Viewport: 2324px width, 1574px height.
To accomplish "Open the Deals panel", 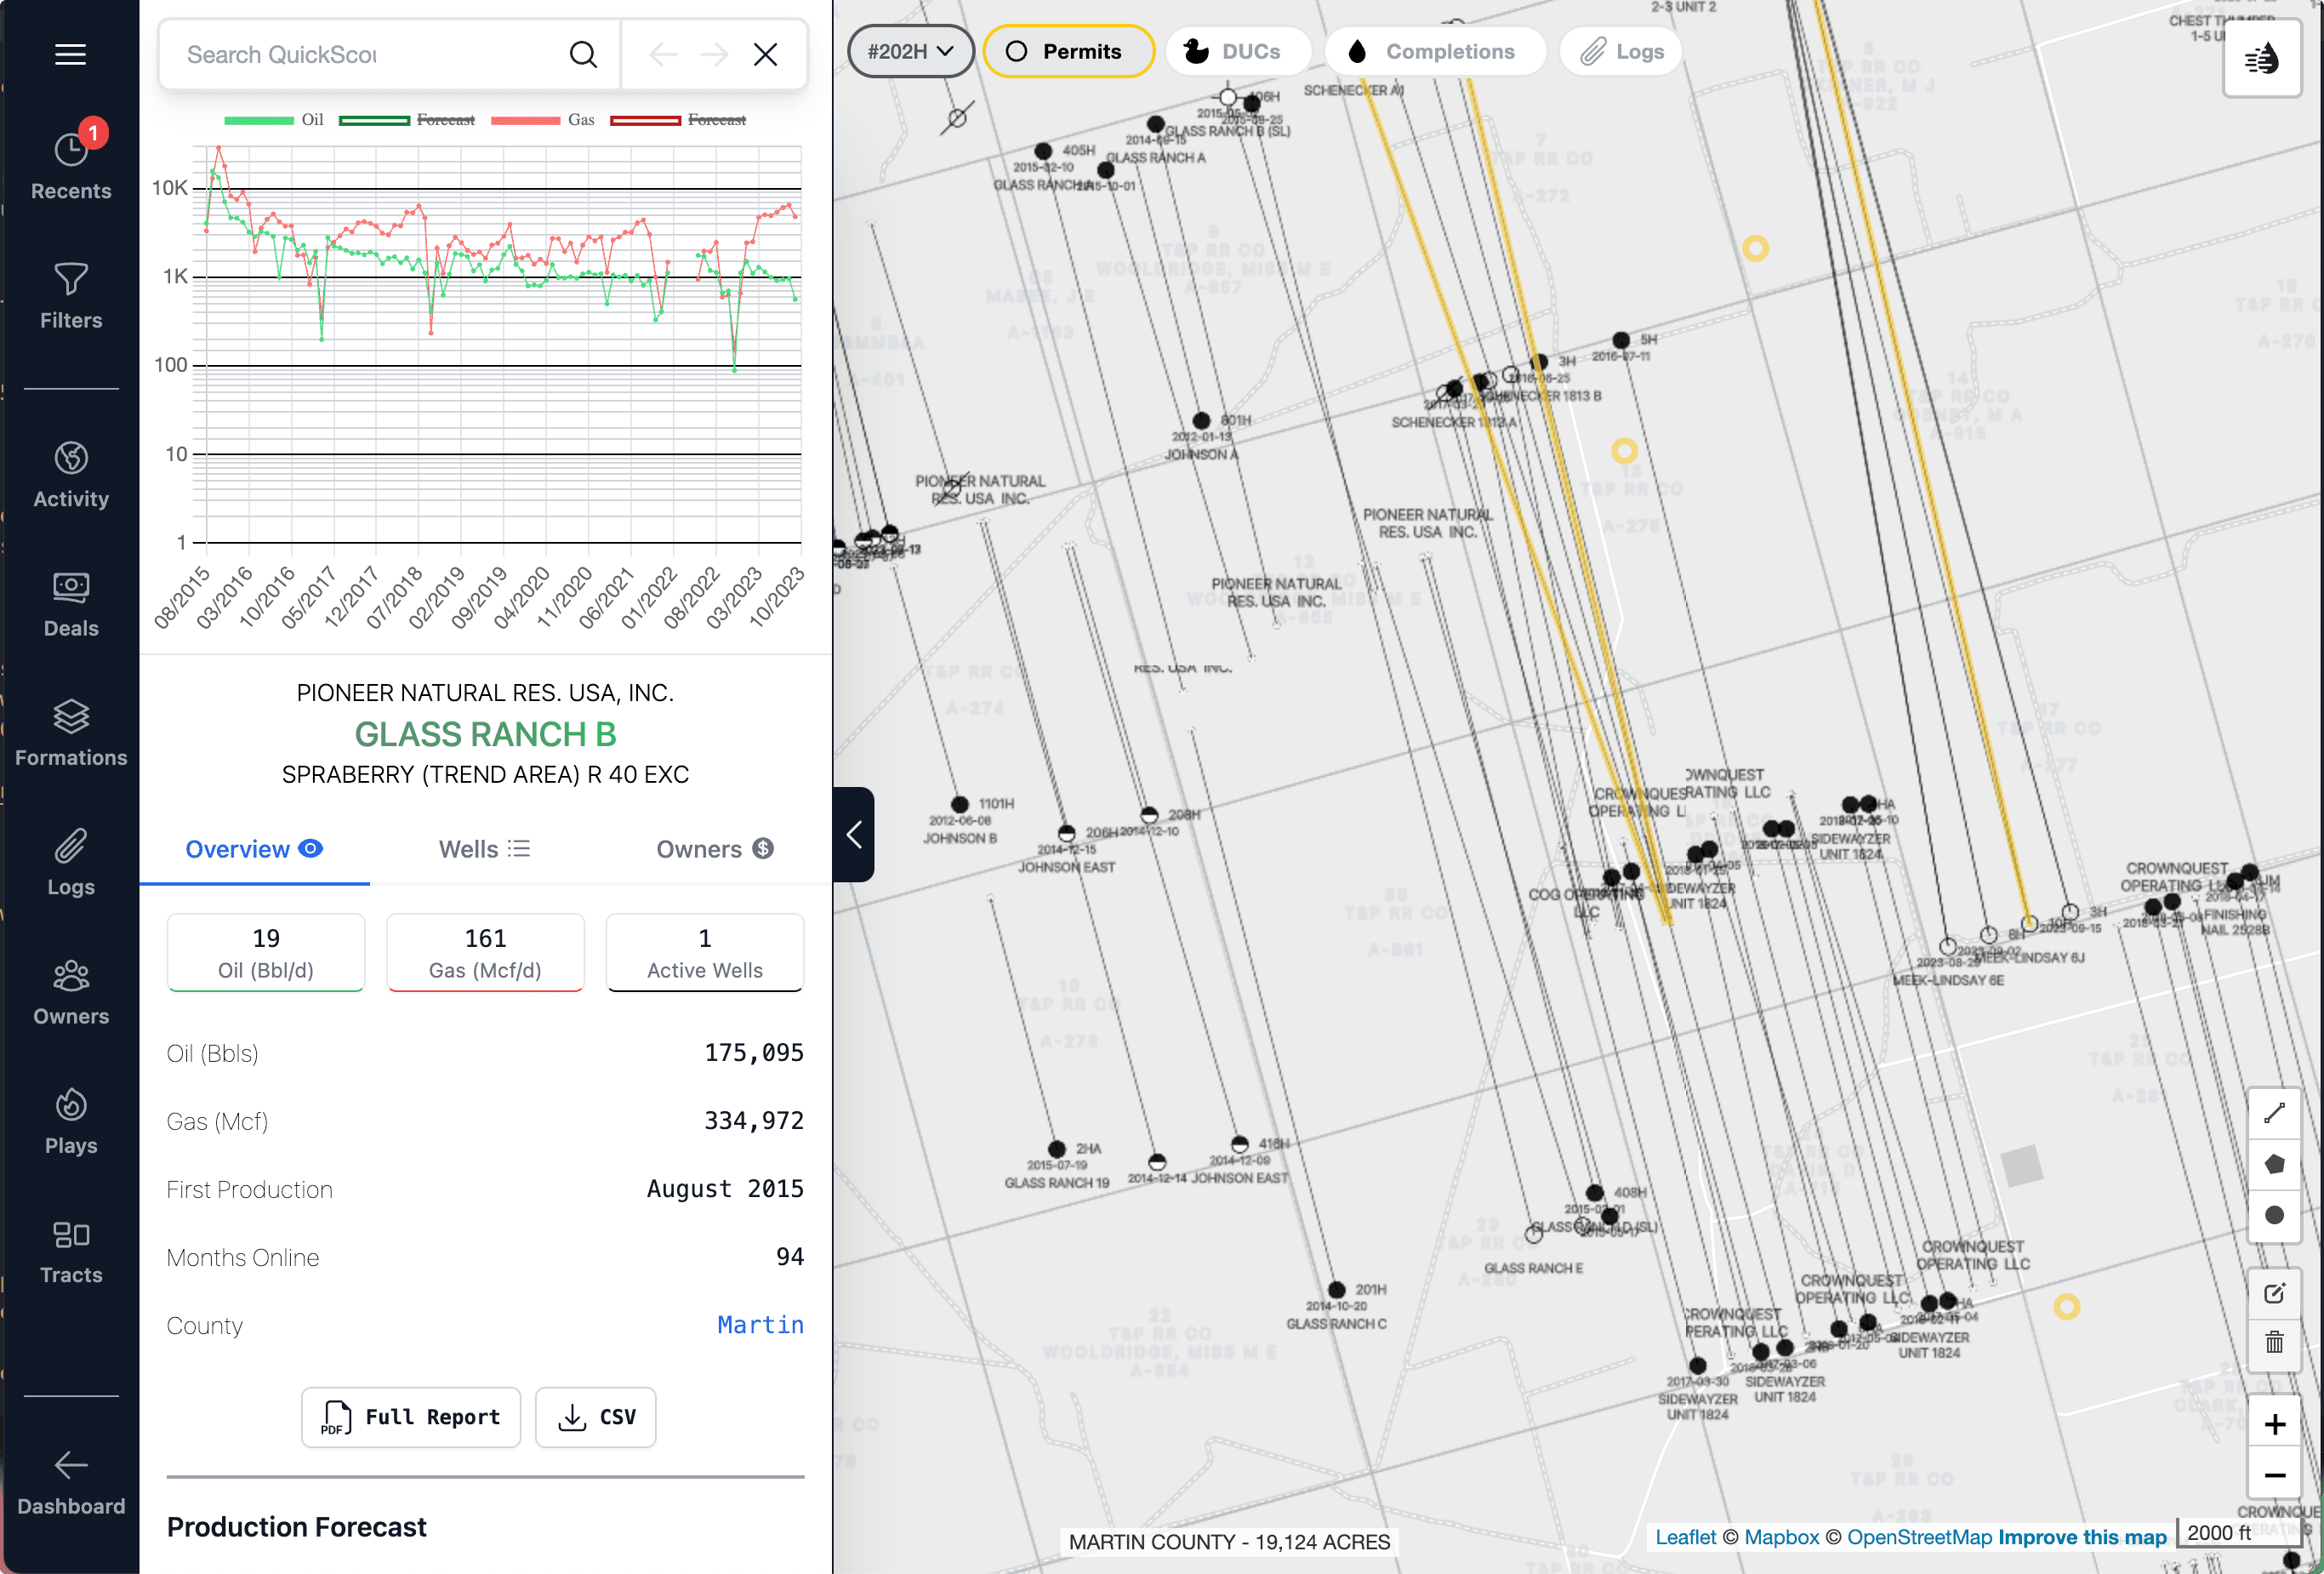I will 71,602.
